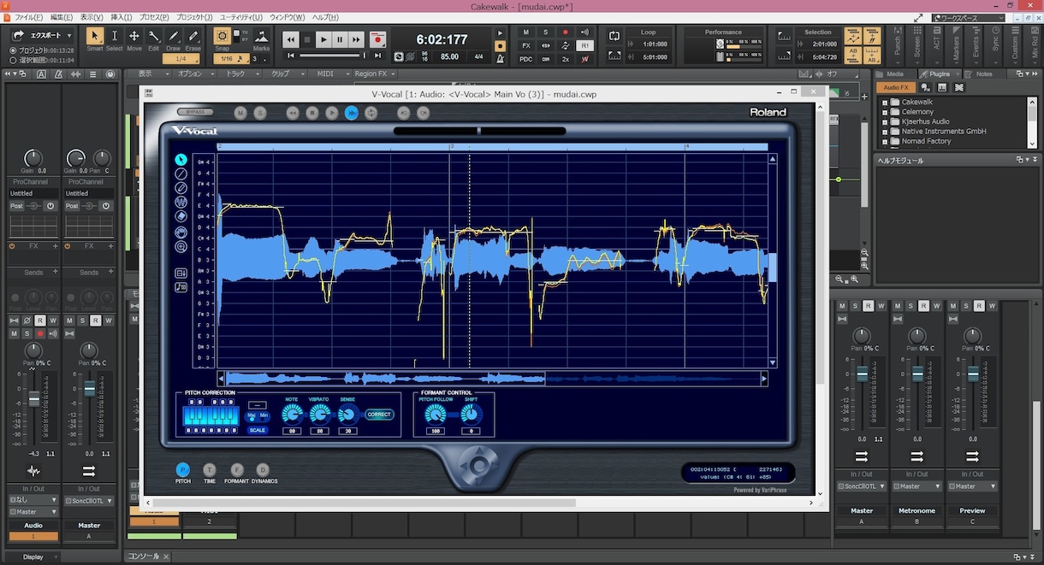This screenshot has height=565, width=1044.
Task: Open the 編集(E) menu
Action: [62, 17]
